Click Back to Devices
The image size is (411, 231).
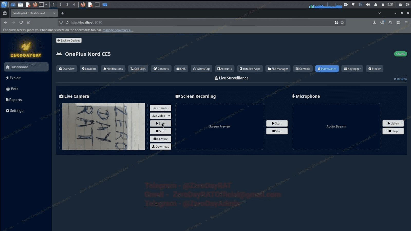pos(69,40)
